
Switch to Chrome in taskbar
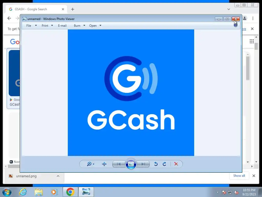point(70,192)
